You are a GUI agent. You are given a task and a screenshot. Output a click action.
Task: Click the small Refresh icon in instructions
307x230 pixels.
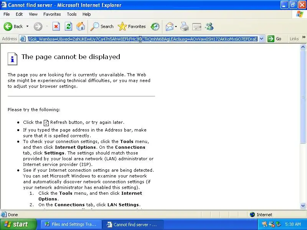46,123
